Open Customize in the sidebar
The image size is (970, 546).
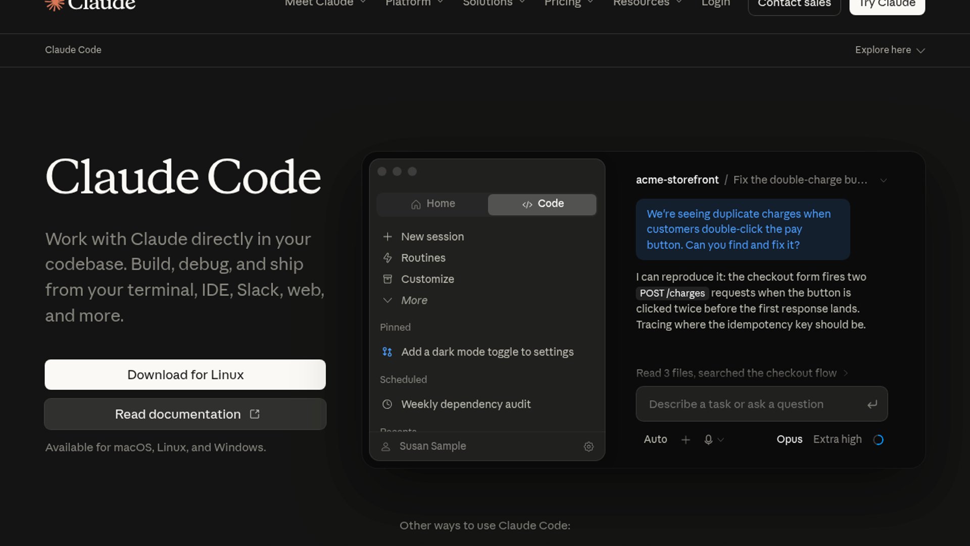click(427, 279)
